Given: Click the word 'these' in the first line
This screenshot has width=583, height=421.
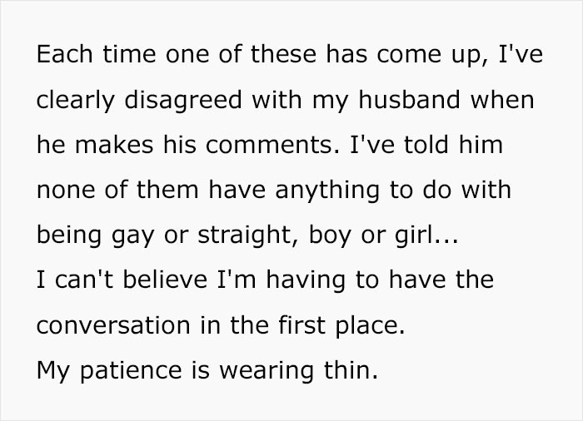Looking at the screenshot, I should 283,54.
